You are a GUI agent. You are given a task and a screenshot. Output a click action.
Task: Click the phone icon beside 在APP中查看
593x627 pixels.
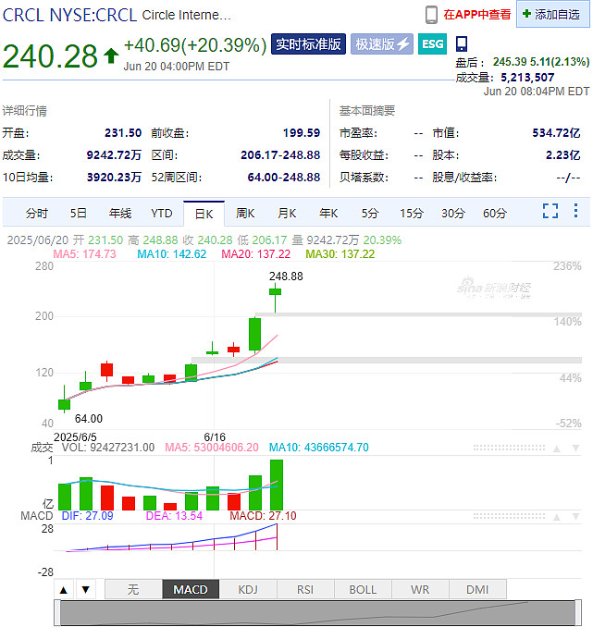pos(431,15)
